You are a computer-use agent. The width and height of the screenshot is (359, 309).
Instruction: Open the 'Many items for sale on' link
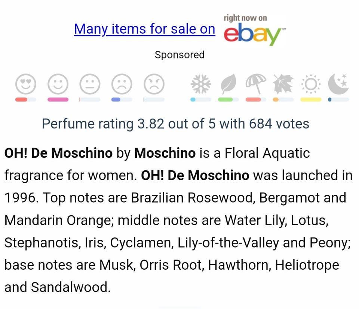coord(144,29)
